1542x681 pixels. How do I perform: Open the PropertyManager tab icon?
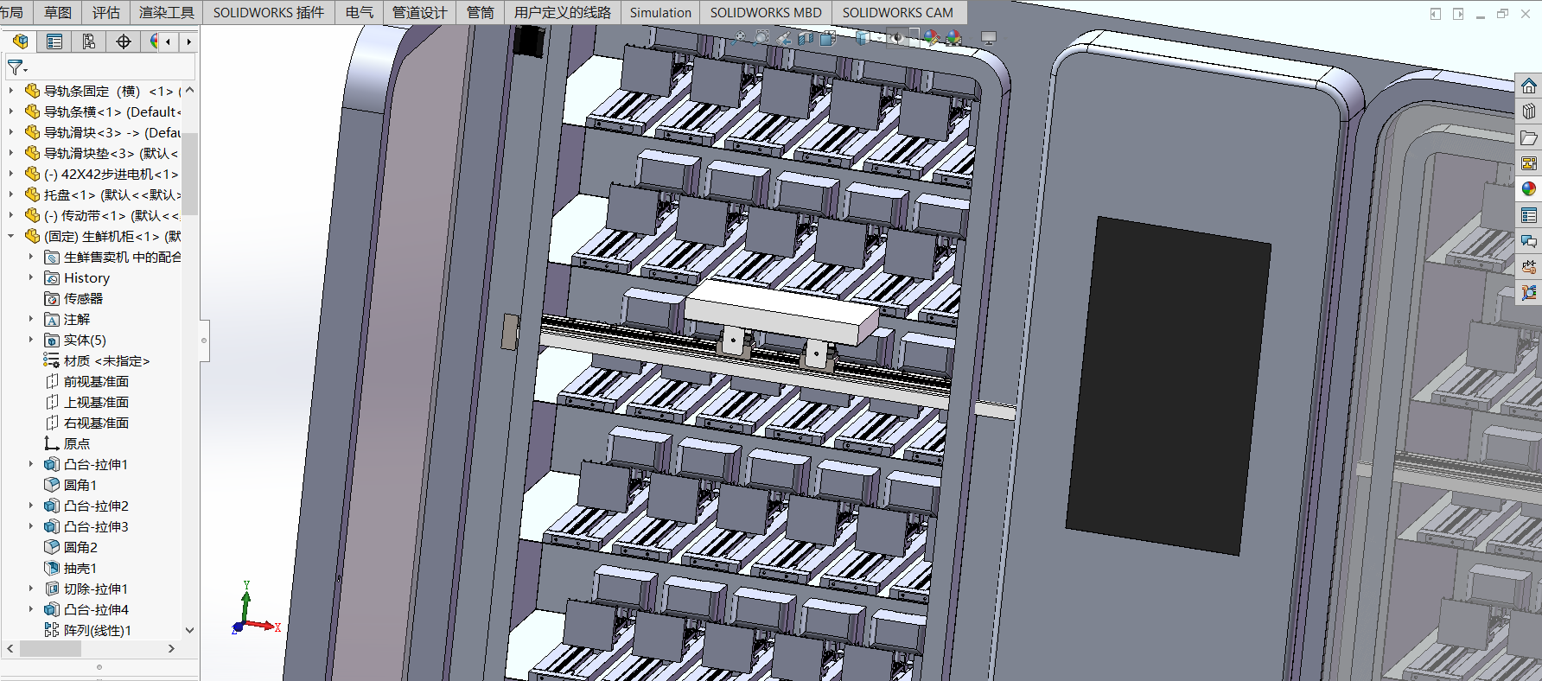pyautogui.click(x=54, y=41)
